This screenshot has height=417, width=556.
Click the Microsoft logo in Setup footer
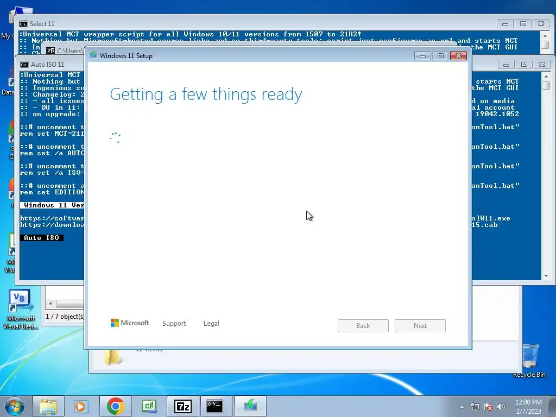coord(130,323)
